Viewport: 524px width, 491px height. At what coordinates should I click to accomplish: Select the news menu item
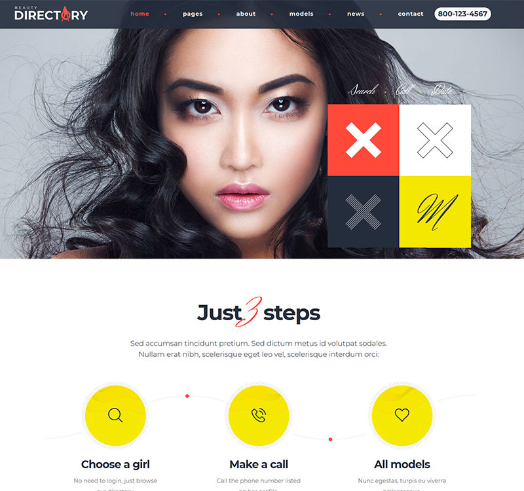(356, 14)
